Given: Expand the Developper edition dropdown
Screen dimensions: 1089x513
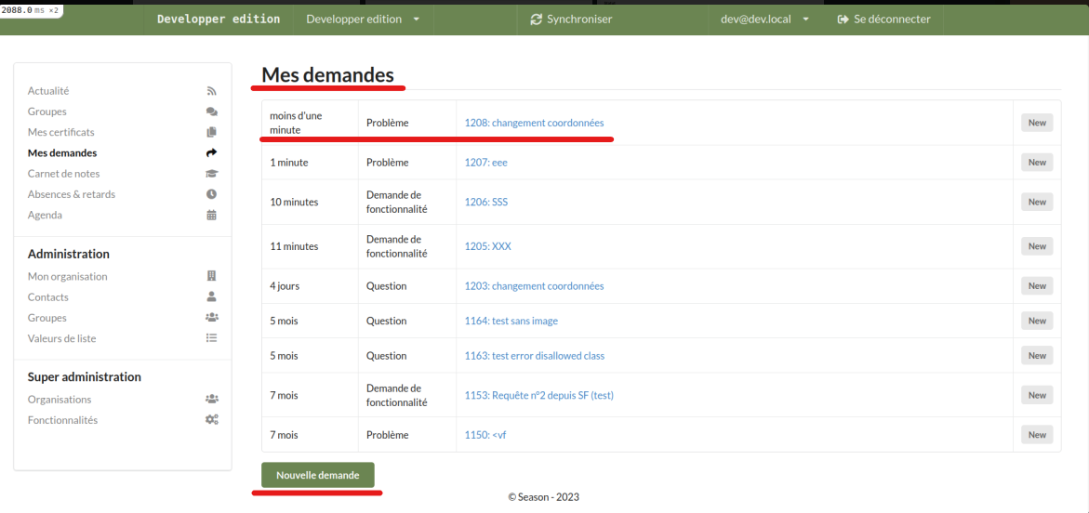Looking at the screenshot, I should [363, 20].
